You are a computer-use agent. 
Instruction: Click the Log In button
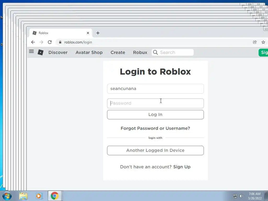pyautogui.click(x=155, y=115)
